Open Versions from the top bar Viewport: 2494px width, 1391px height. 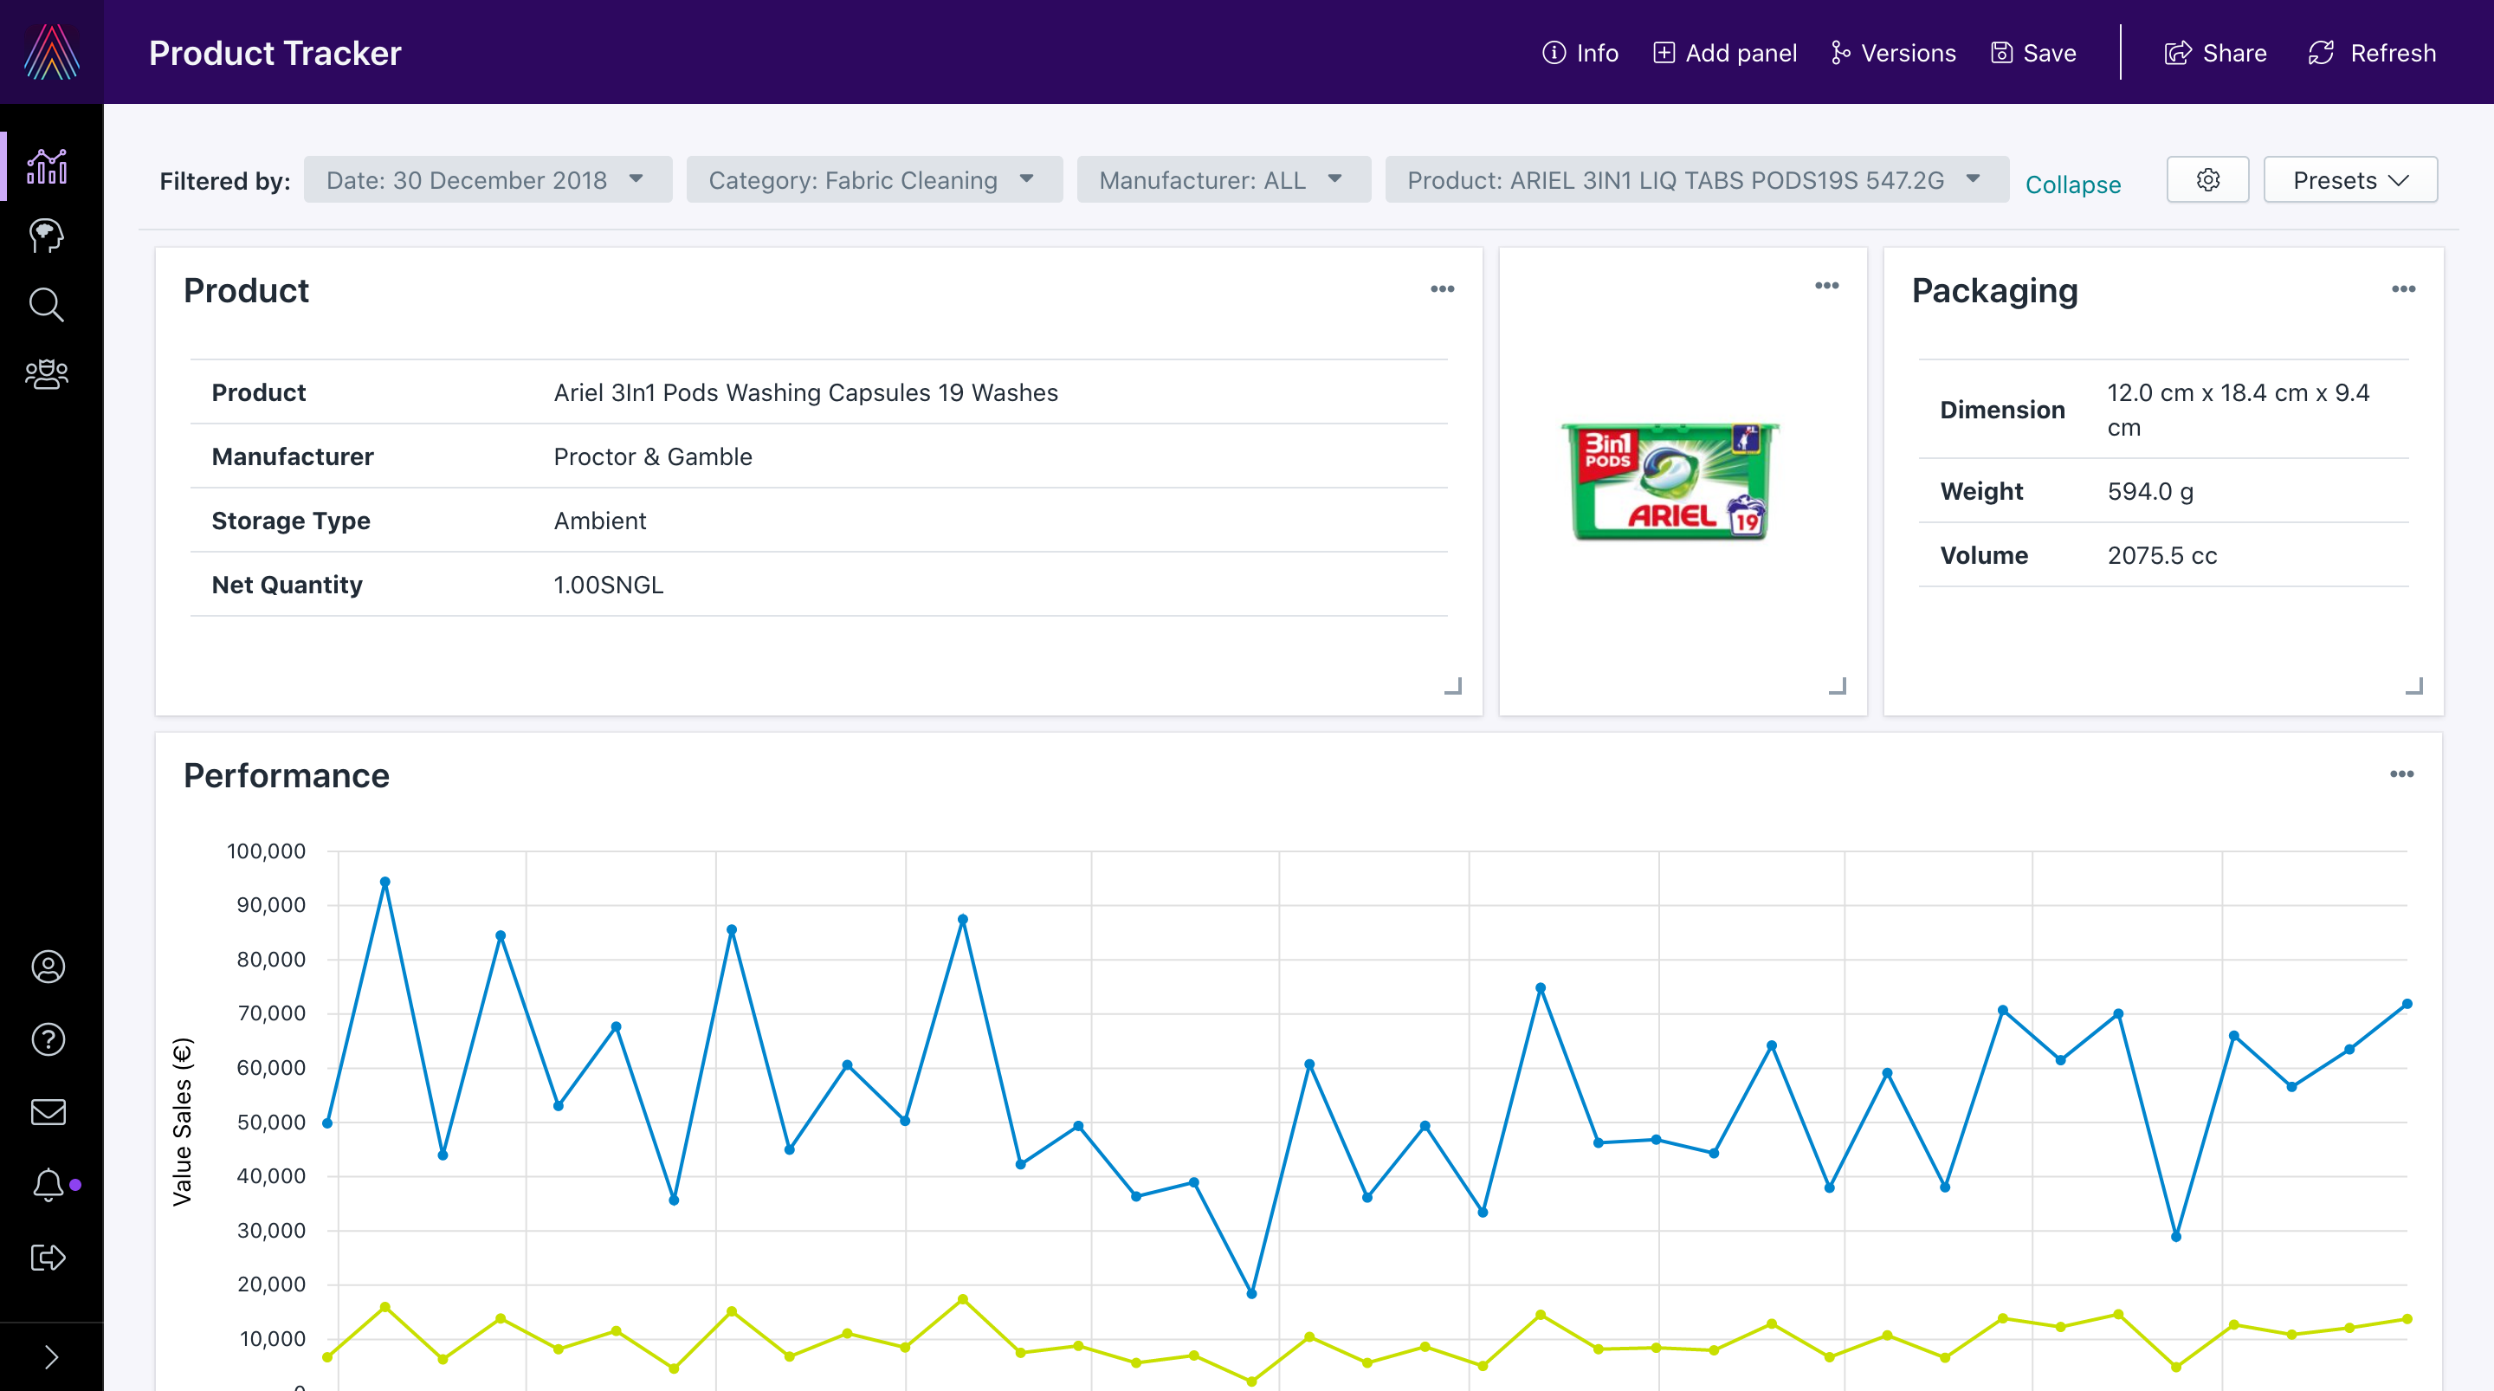[x=1892, y=54]
